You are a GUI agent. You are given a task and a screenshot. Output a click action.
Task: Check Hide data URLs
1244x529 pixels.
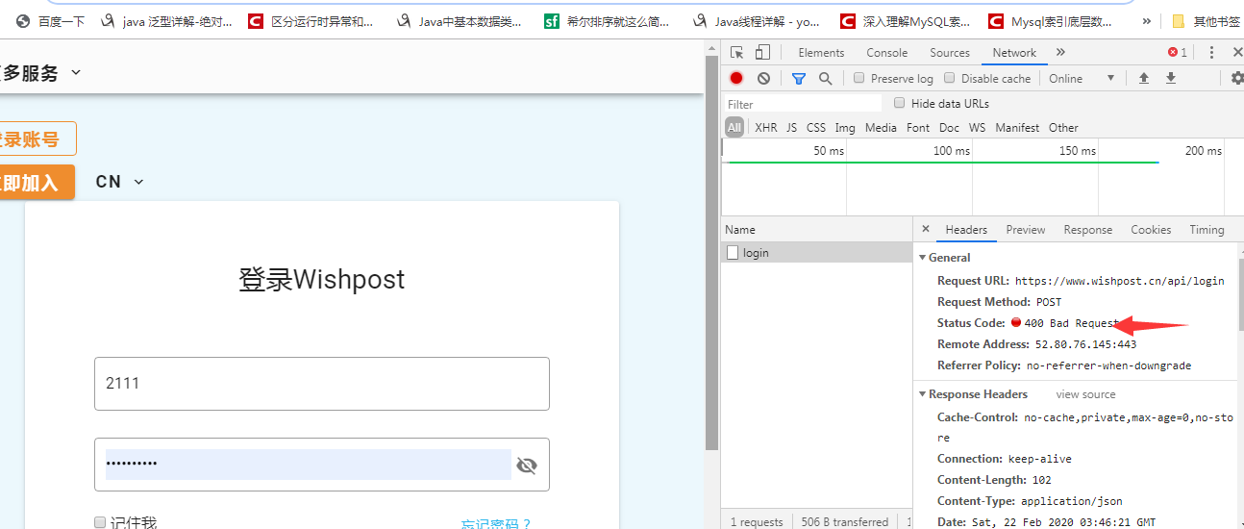(900, 103)
